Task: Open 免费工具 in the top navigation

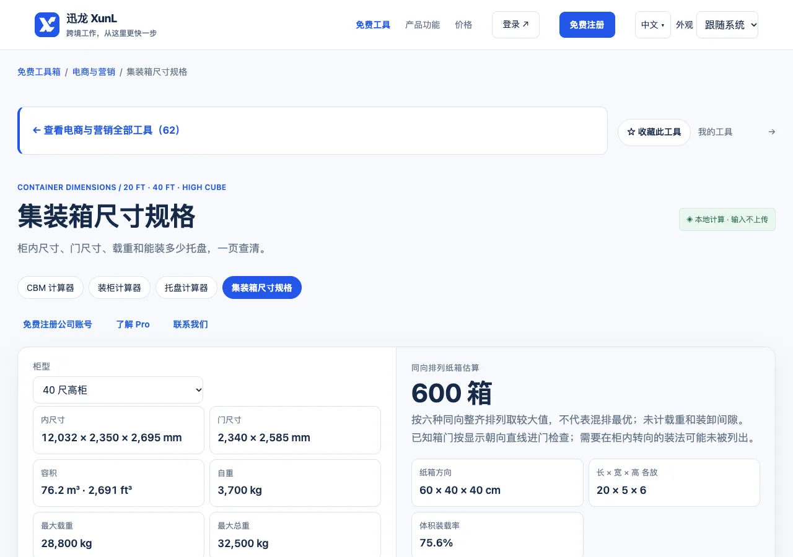Action: click(x=373, y=25)
